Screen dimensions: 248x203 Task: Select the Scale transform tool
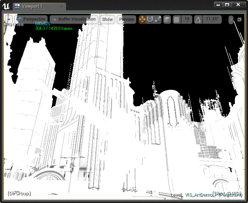point(158,20)
